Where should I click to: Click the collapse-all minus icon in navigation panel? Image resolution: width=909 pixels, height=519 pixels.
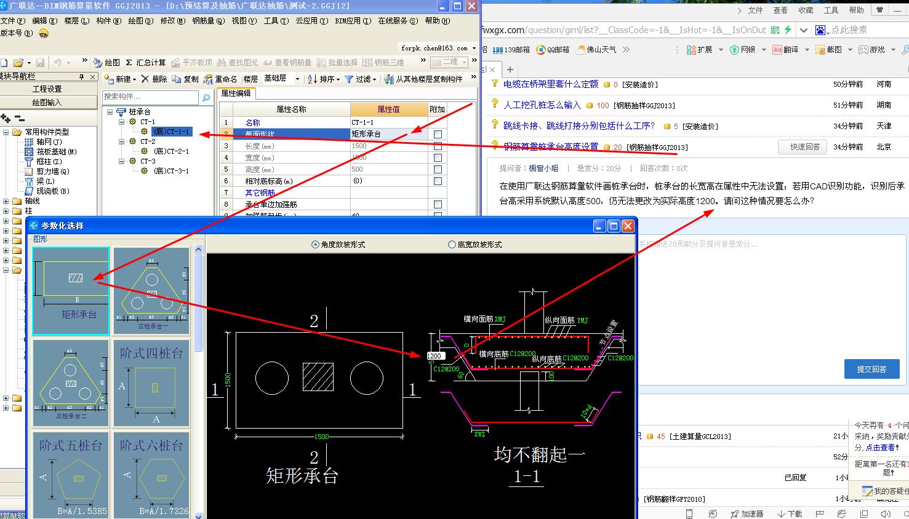click(x=19, y=118)
